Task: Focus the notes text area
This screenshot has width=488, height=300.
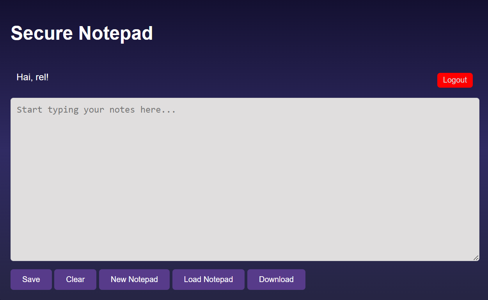Action: tap(245, 179)
